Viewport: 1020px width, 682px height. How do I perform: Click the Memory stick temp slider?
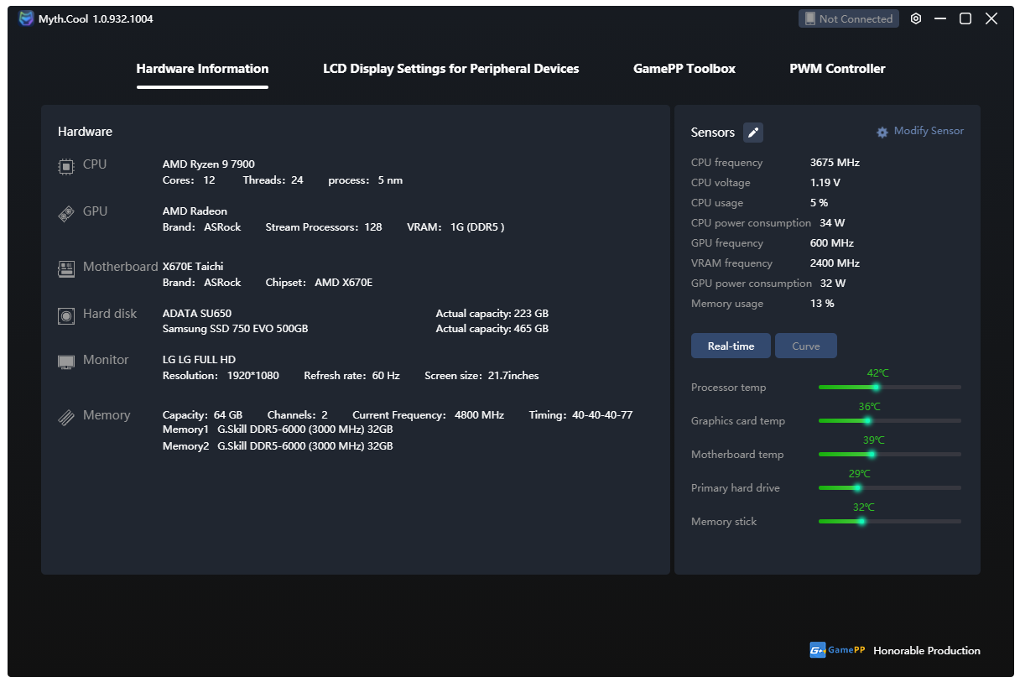(890, 521)
